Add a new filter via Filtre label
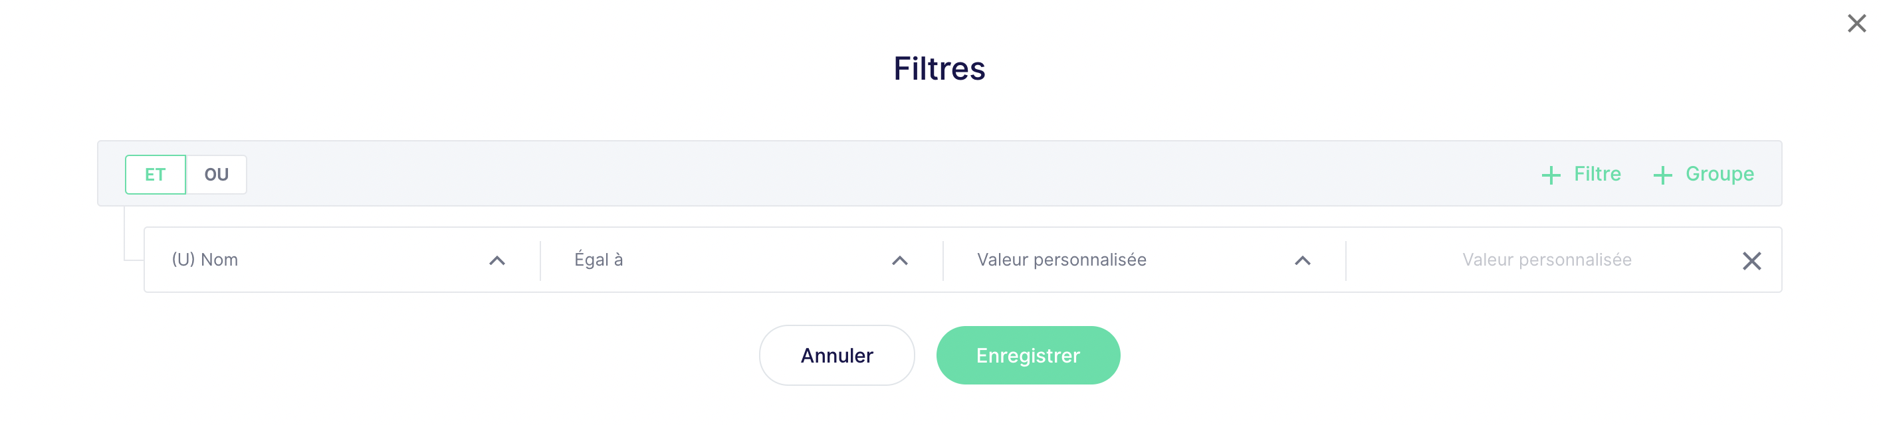 tap(1597, 174)
